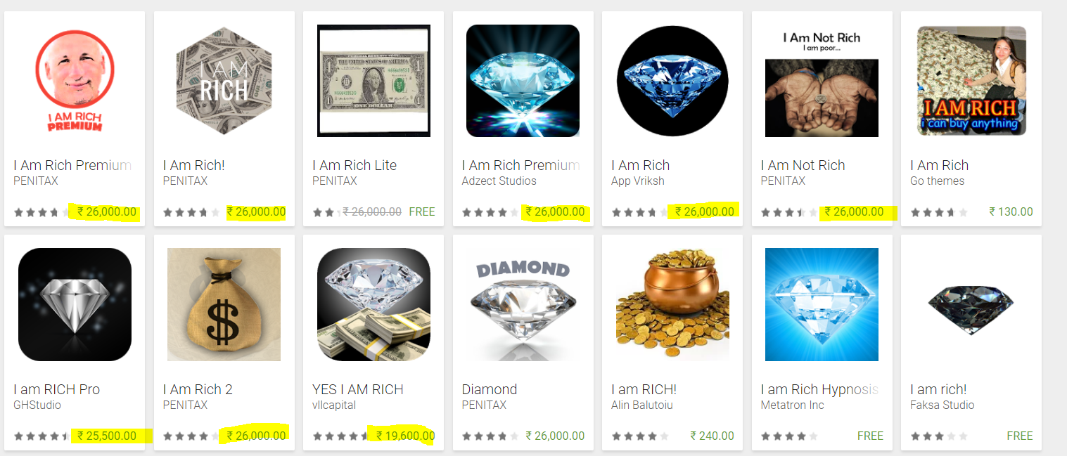Open the I Am Rich Lite title
This screenshot has height=456, width=1067.
354,165
